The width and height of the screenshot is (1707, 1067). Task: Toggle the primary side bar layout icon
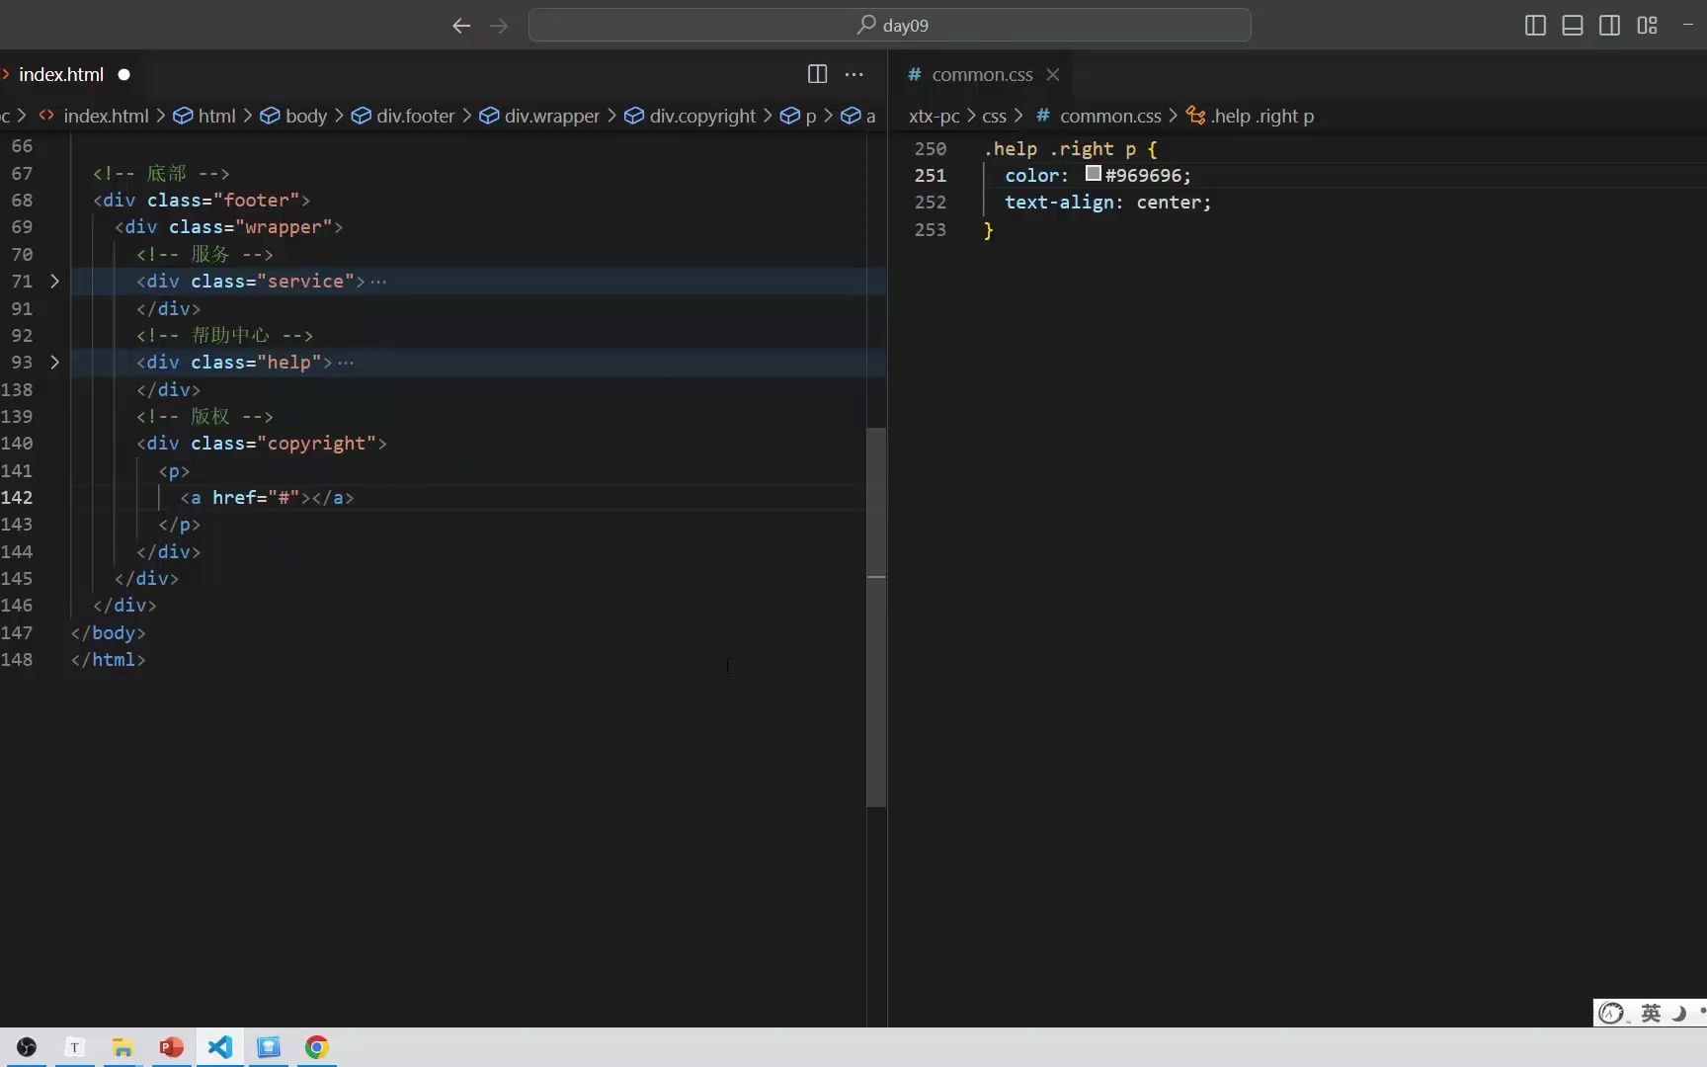(1535, 26)
